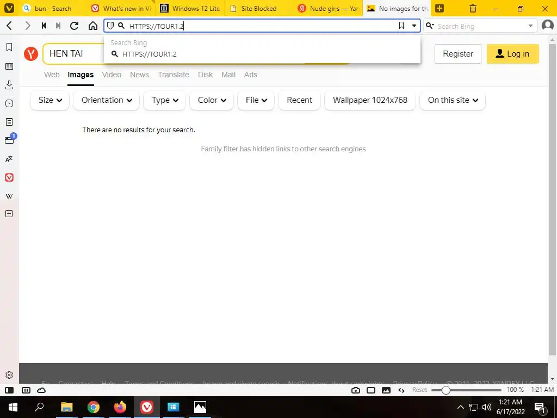557x418 pixels.
Task: Open the Mail link
Action: click(228, 75)
